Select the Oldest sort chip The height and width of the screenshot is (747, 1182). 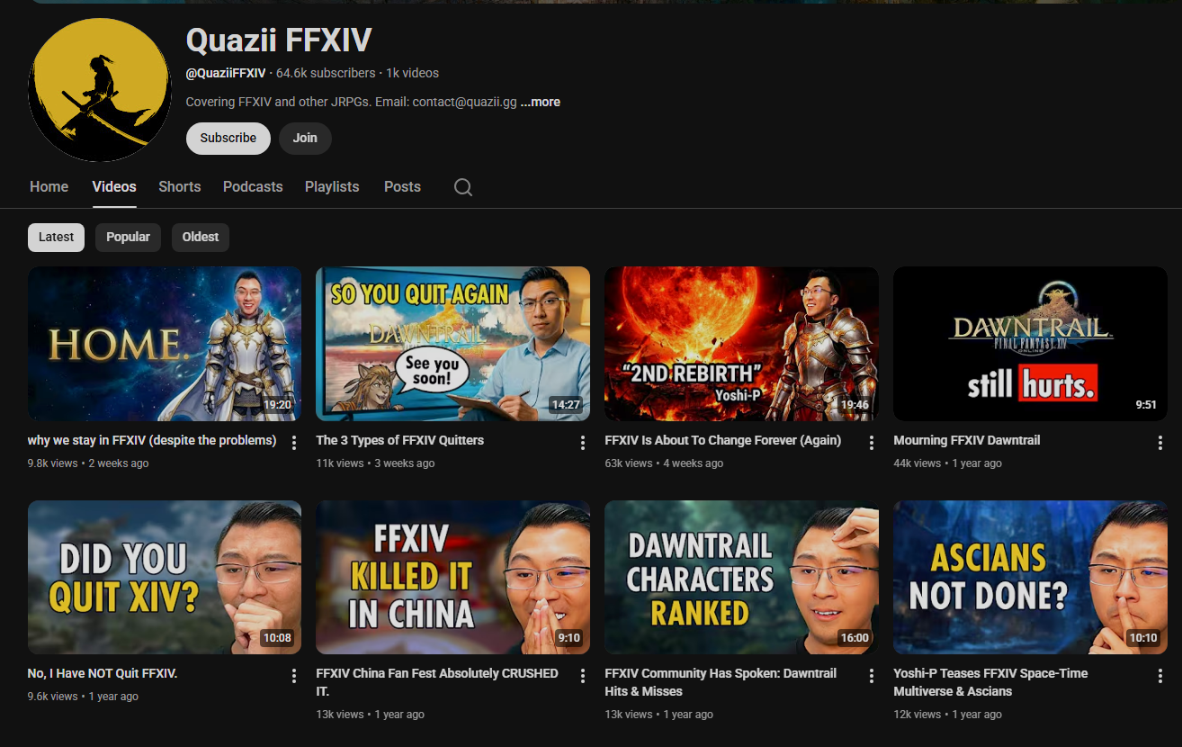[x=201, y=237]
